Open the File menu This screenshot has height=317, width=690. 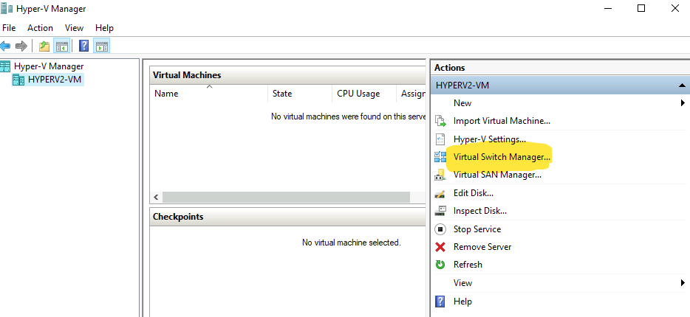click(x=9, y=28)
